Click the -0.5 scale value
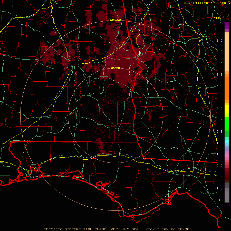 click(x=218, y=177)
